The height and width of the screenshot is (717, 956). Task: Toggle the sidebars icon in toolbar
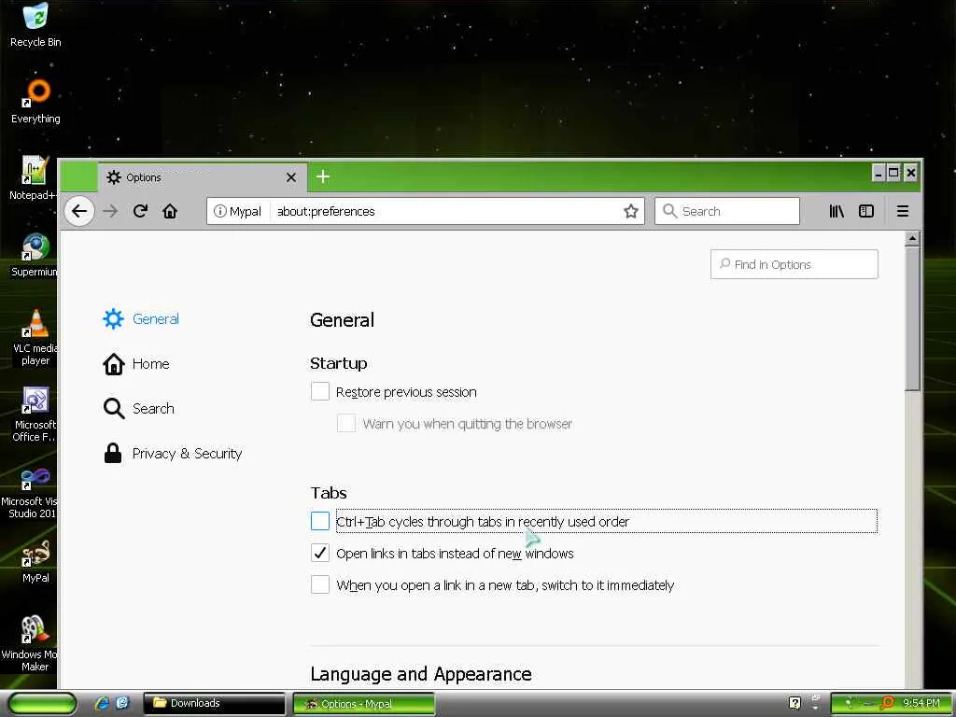865,211
